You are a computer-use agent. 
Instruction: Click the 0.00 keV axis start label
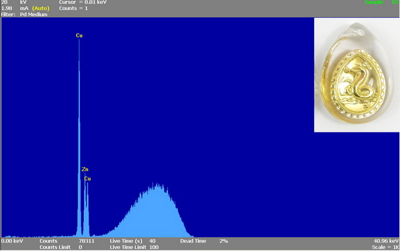pos(12,241)
